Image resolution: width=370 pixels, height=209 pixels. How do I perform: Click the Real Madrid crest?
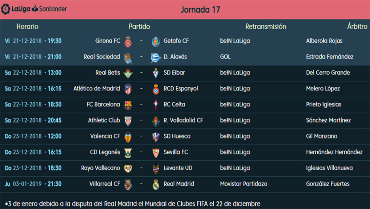[156, 184]
